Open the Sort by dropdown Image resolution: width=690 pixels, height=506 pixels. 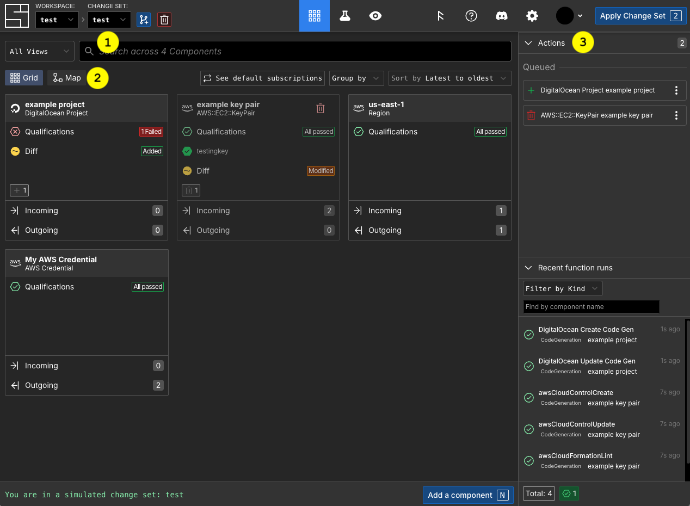[449, 78]
